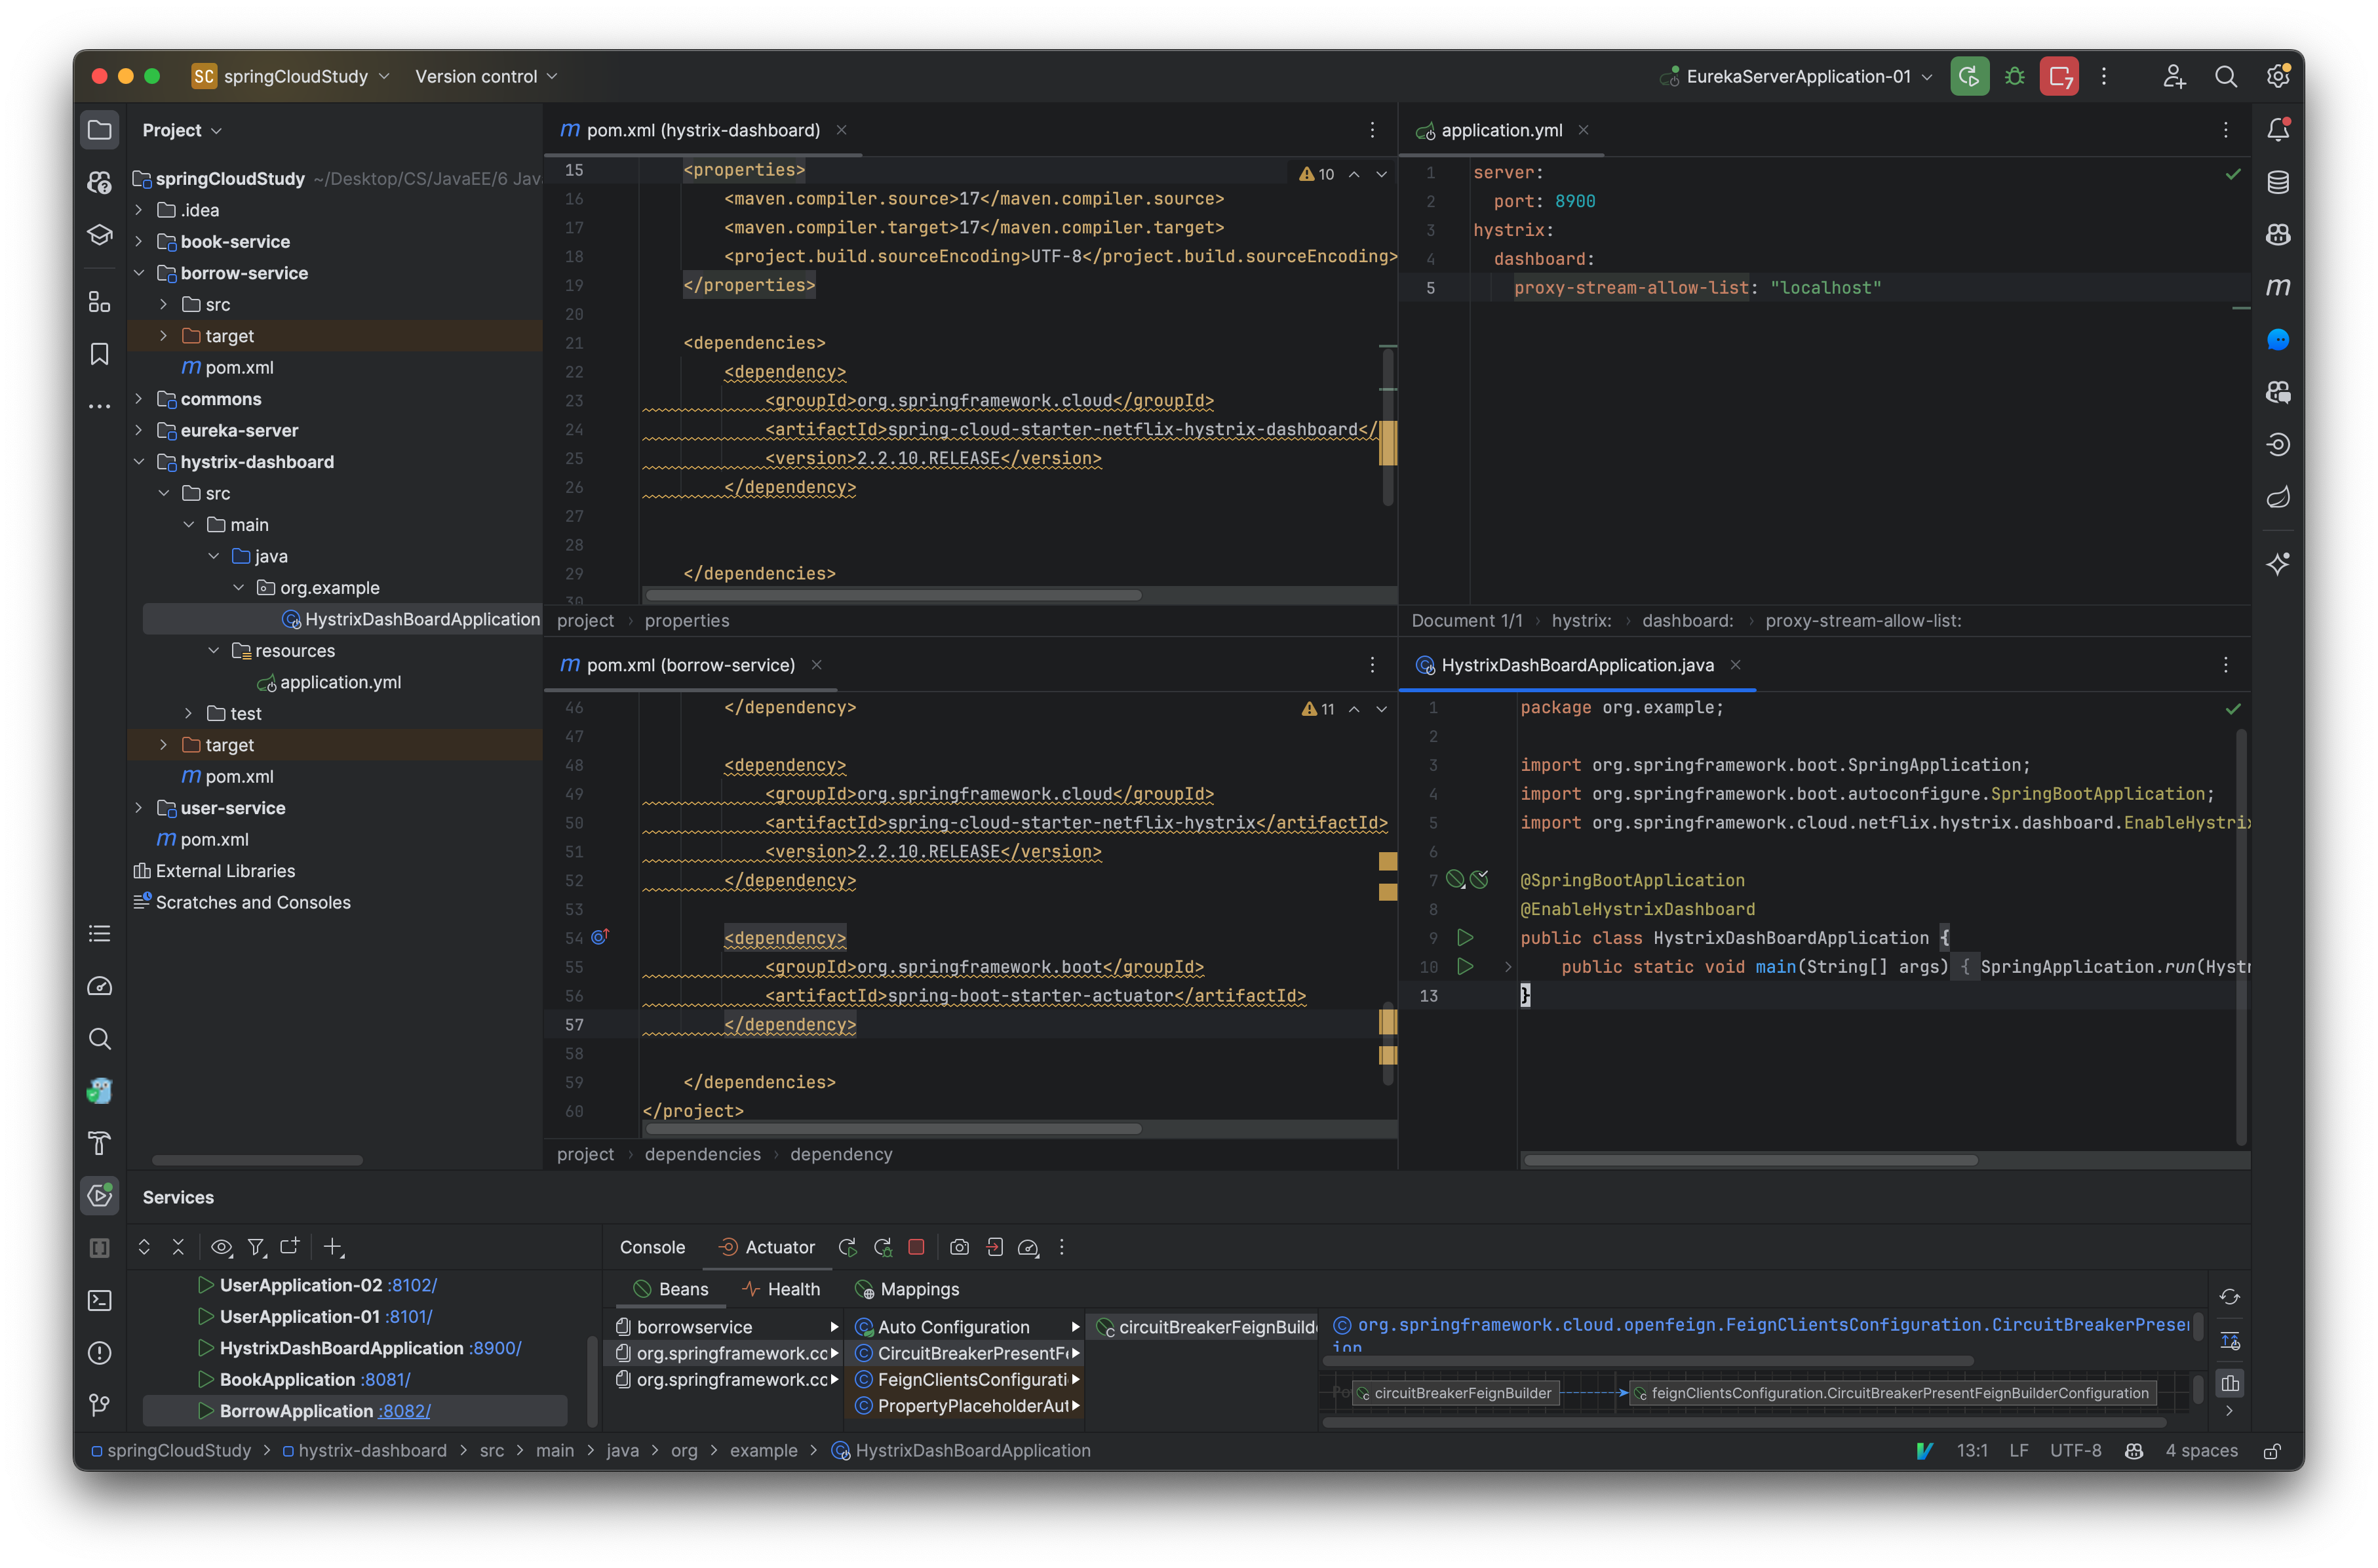
Task: Open the Terminal tool window
Action: 100,1300
